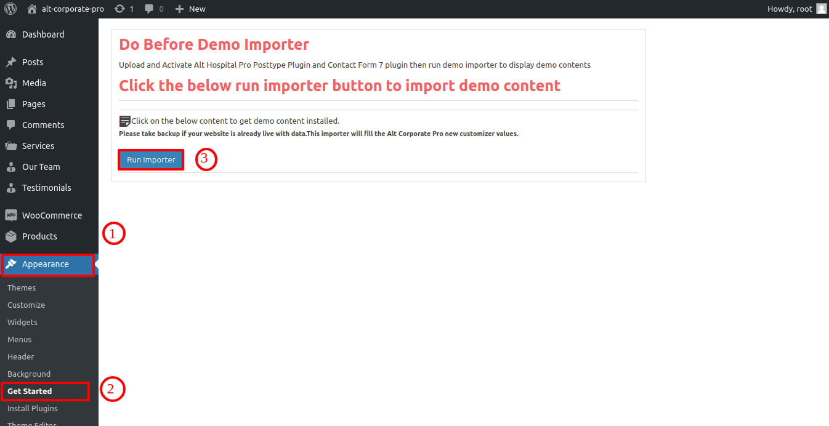Click the WooCommerce logo icon
829x426 pixels.
click(x=10, y=215)
